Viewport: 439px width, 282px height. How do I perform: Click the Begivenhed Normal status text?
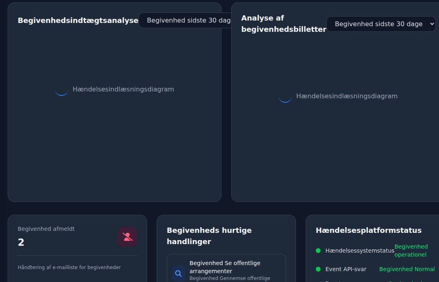click(407, 269)
